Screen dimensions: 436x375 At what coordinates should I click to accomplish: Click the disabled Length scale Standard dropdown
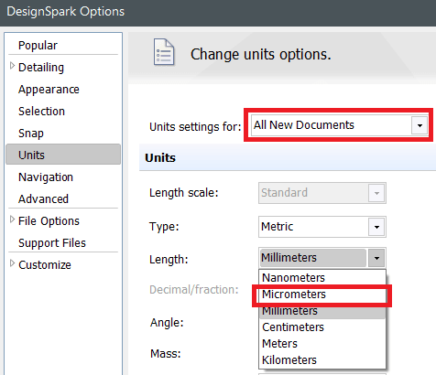[x=322, y=193]
